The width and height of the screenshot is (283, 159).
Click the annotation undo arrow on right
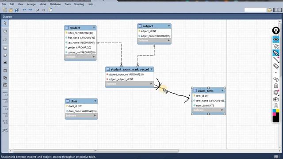click(x=276, y=79)
